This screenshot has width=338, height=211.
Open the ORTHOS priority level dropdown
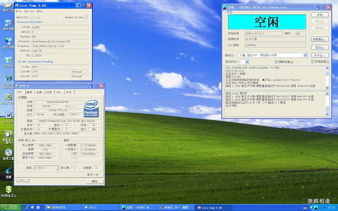point(247,62)
